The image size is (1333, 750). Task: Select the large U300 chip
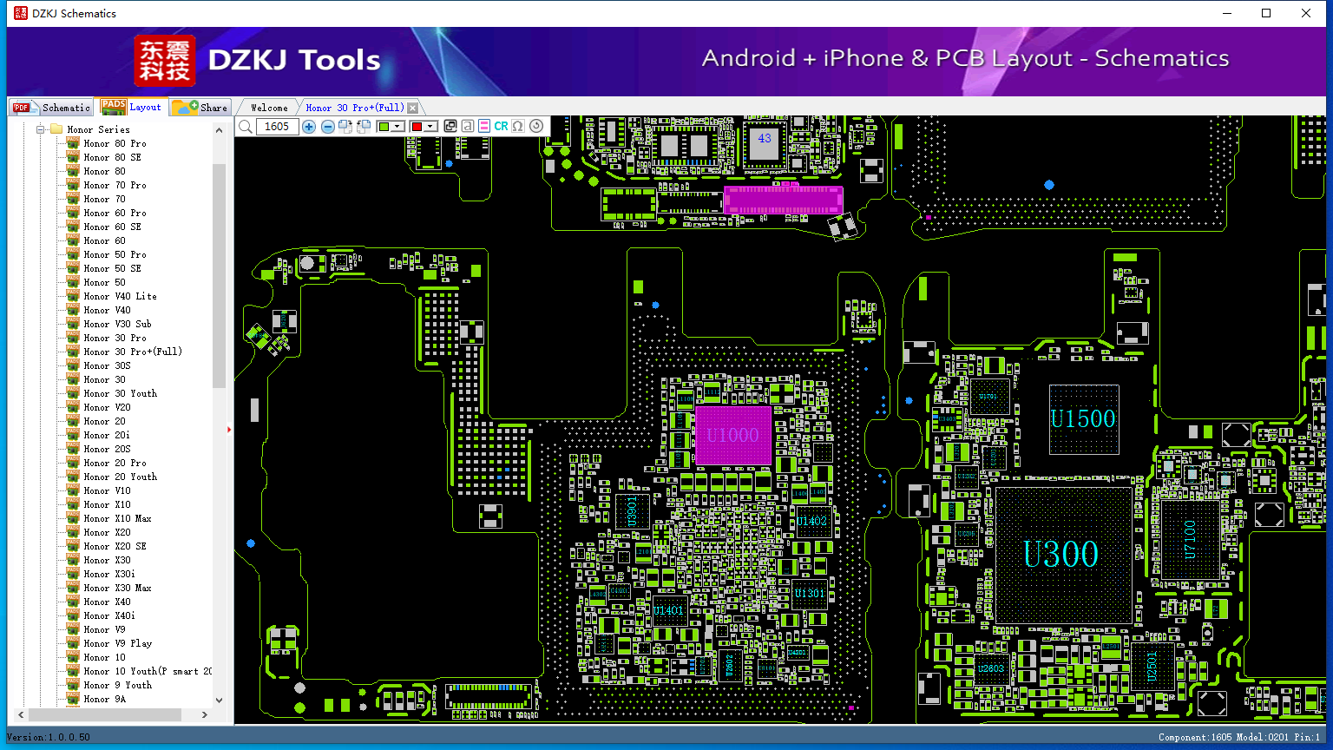[1063, 555]
